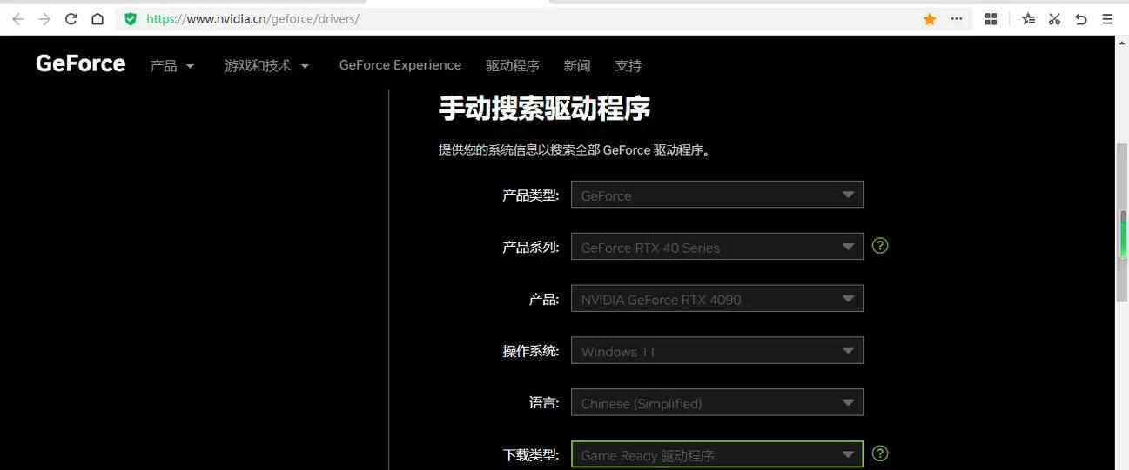Open the address bar three-dots menu
Viewport: 1129px width, 470px height.
click(x=957, y=18)
